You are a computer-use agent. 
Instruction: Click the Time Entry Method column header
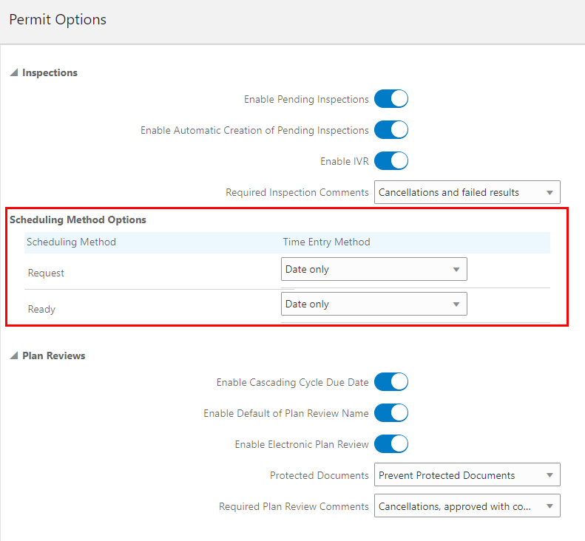point(326,242)
